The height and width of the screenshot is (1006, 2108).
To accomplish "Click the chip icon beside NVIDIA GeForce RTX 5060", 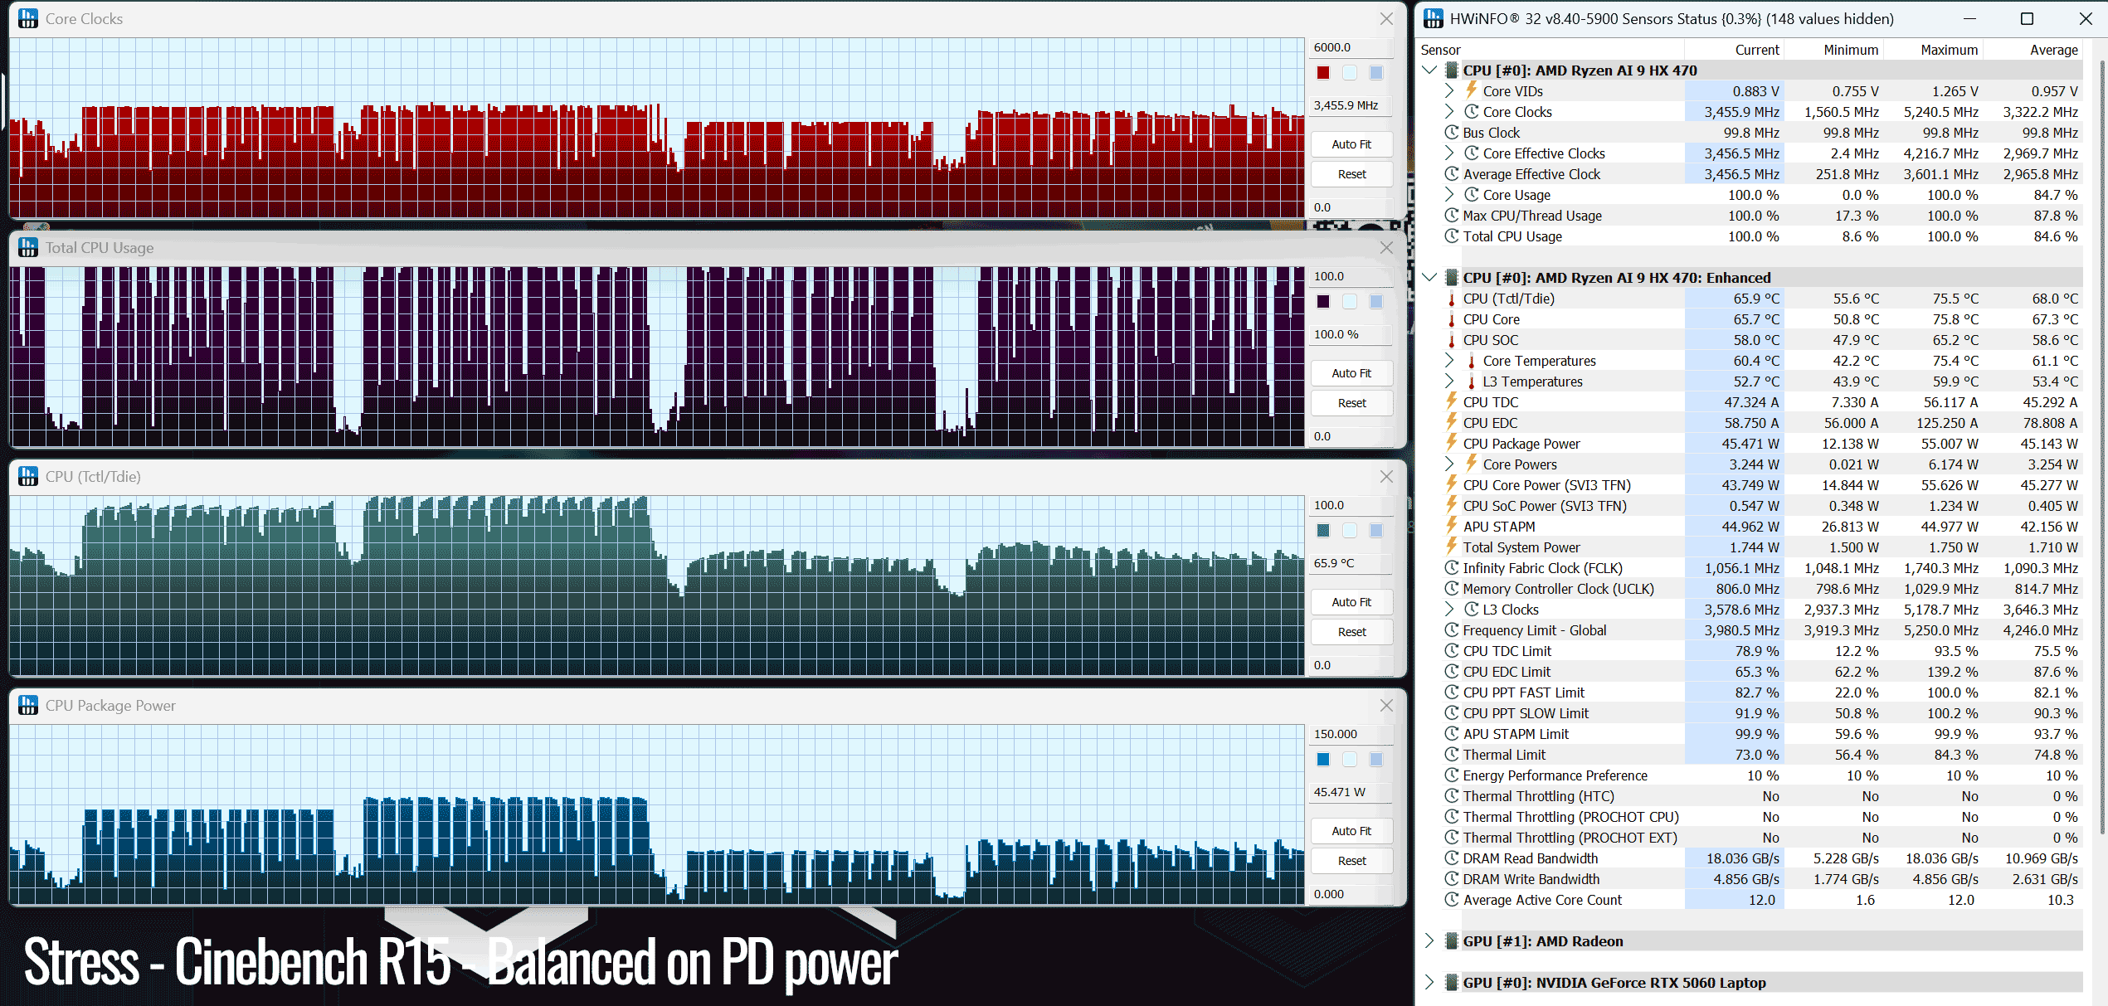I will click(1451, 982).
